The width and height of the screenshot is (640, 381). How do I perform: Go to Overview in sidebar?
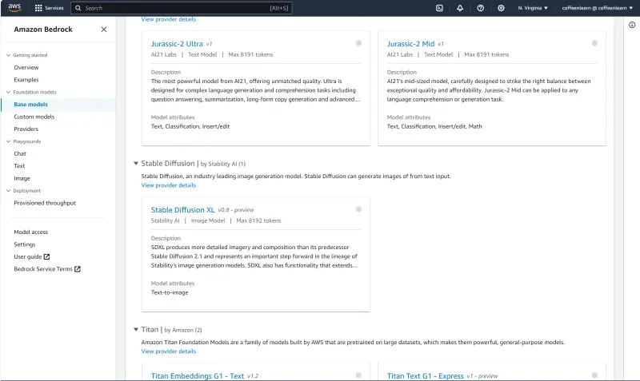click(26, 67)
